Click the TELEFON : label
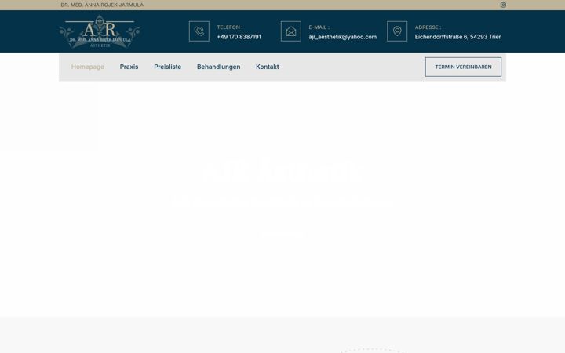 (x=229, y=27)
